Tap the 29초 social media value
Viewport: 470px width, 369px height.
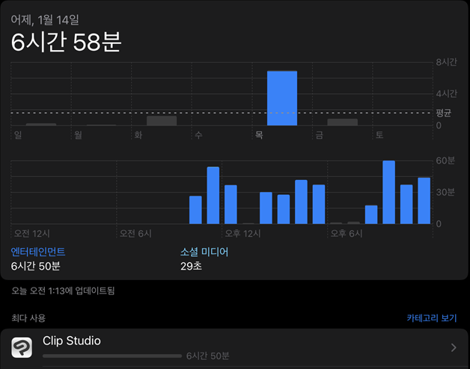(x=192, y=266)
